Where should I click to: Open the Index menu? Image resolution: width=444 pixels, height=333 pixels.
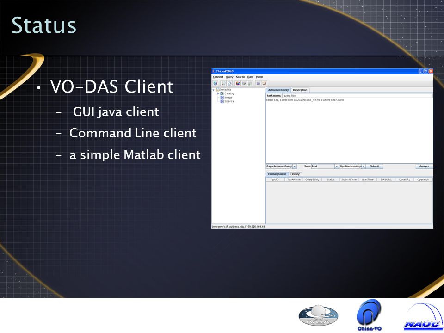coord(259,77)
